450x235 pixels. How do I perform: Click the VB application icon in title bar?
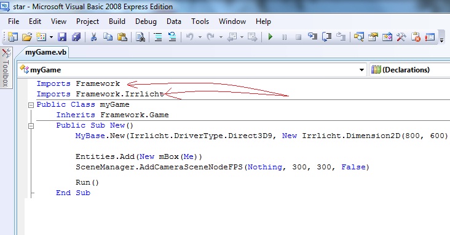(x=5, y=6)
